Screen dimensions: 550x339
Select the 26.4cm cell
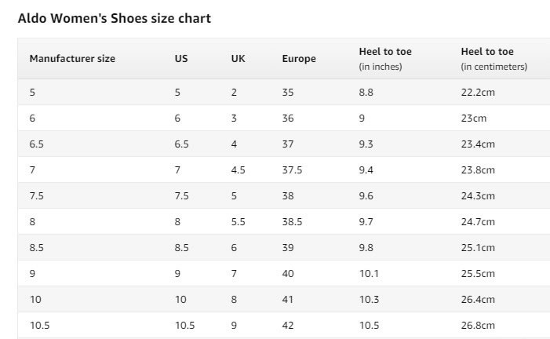(x=478, y=300)
